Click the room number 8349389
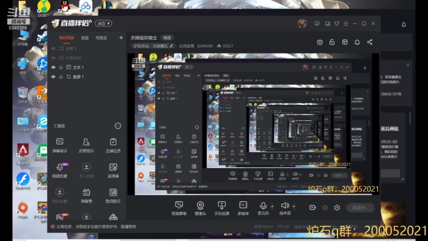Image resolution: width=428 pixels, height=241 pixels. click(205, 46)
